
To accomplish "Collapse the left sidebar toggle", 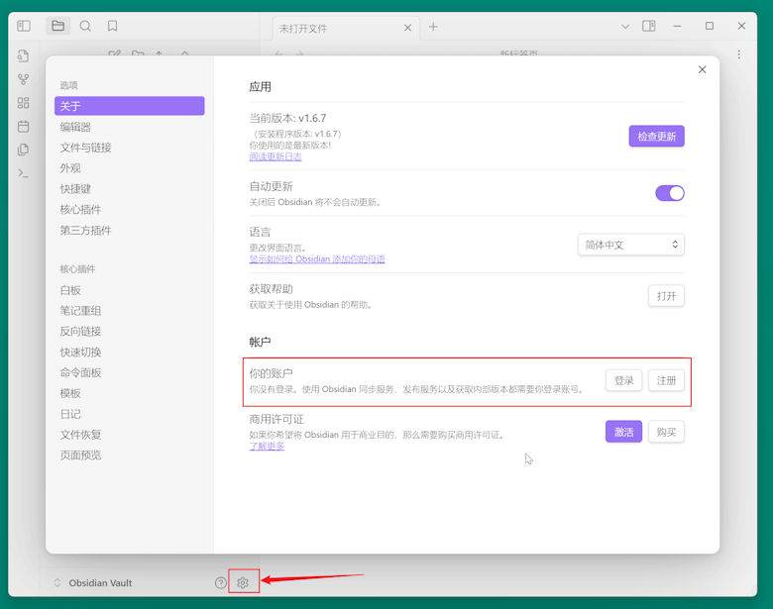I will tap(24, 27).
